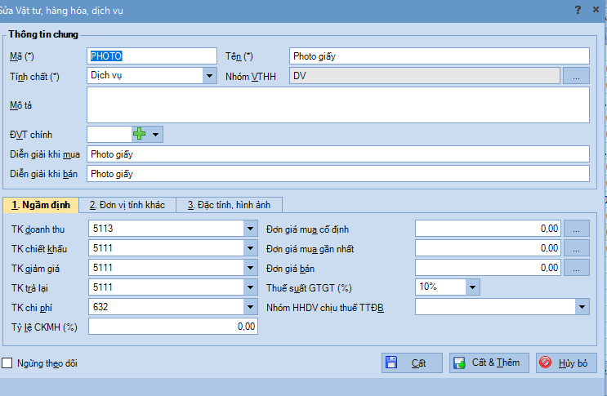Open the TK doanh thu dropdown
This screenshot has height=396, width=607.
pyautogui.click(x=251, y=229)
